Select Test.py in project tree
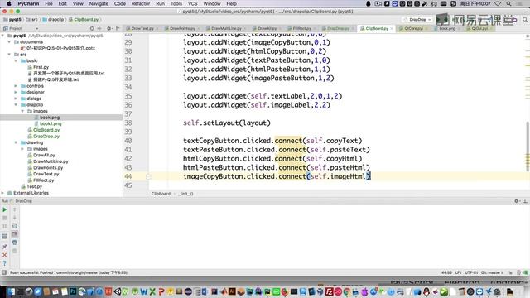Viewport: 530px width, 298px height. [x=35, y=186]
